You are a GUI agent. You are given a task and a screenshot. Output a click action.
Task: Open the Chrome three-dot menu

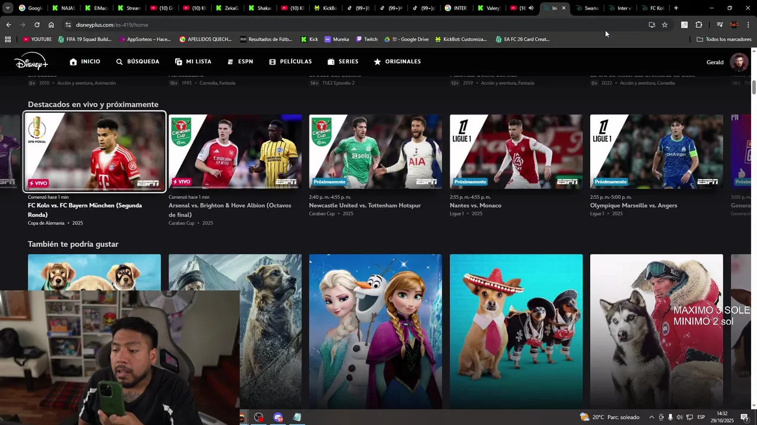pos(749,25)
